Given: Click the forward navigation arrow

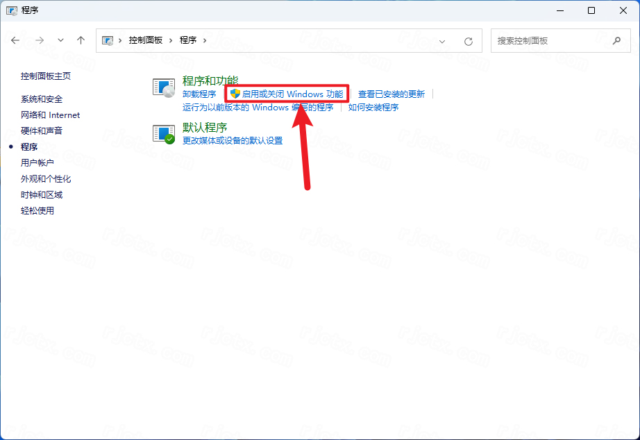Looking at the screenshot, I should click(39, 40).
